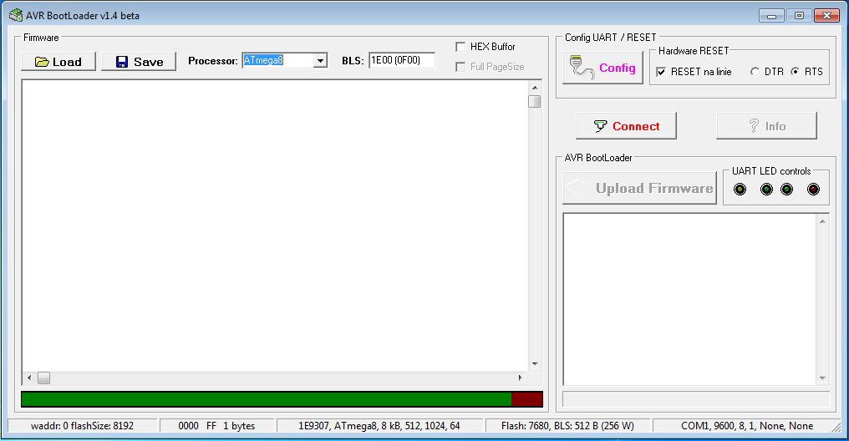Screen dimensions: 849x441
Task: Enable the HEX Buffor checkbox
Action: pos(460,47)
